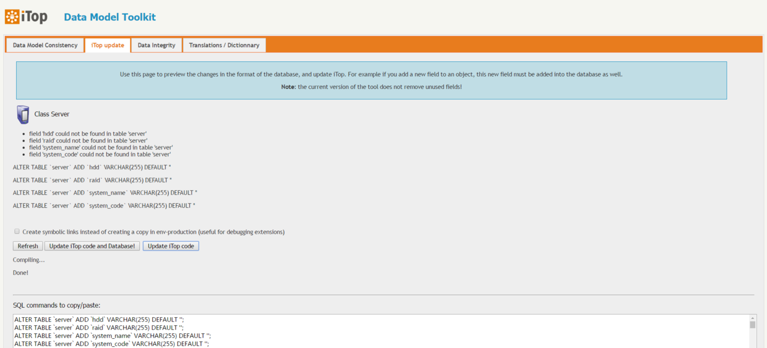
Task: Select the iTop update tab
Action: tap(108, 45)
